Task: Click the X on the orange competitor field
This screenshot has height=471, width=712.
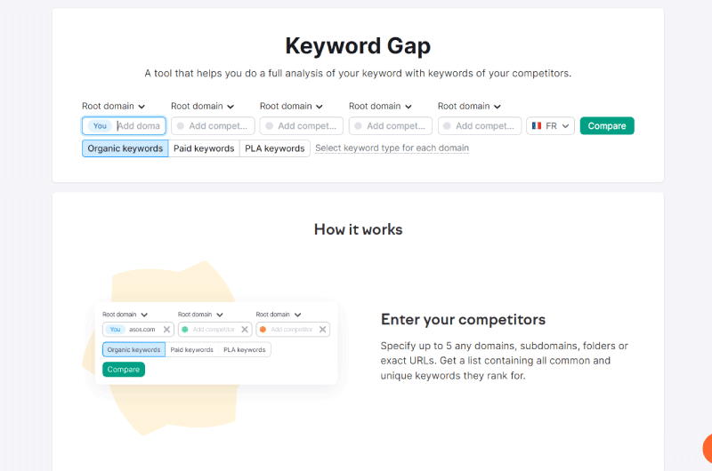Action: [322, 330]
